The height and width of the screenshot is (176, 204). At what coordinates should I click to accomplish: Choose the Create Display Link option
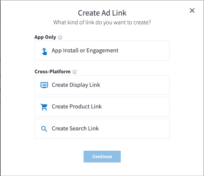pyautogui.click(x=102, y=85)
